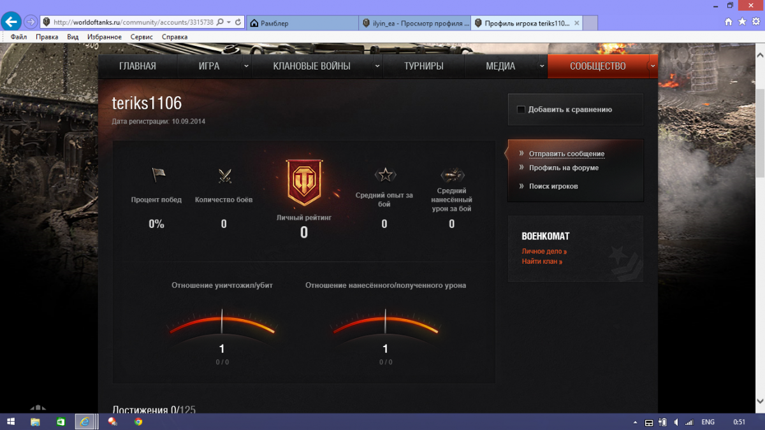This screenshot has width=765, height=430.
Task: Click the browser forward arrow
Action: tap(30, 22)
